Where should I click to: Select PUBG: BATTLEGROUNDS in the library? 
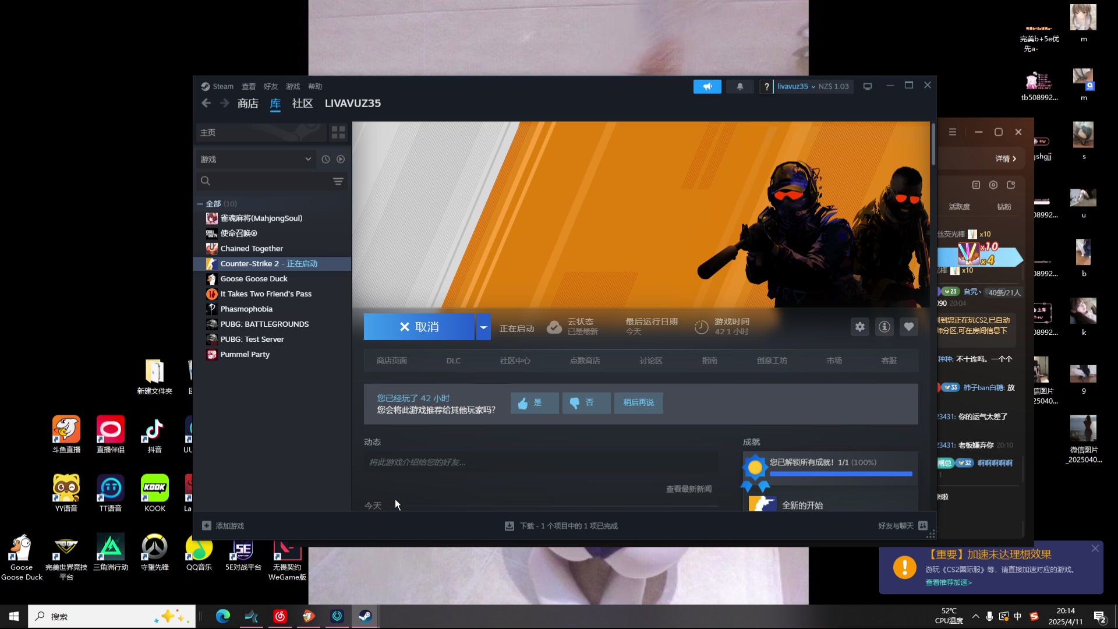pyautogui.click(x=272, y=324)
